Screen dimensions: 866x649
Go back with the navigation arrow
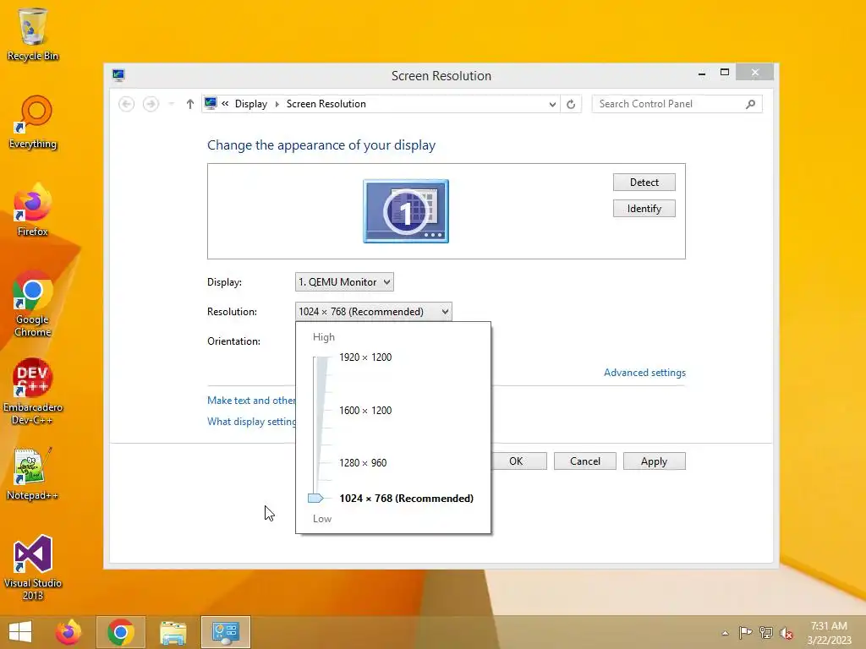click(x=127, y=104)
